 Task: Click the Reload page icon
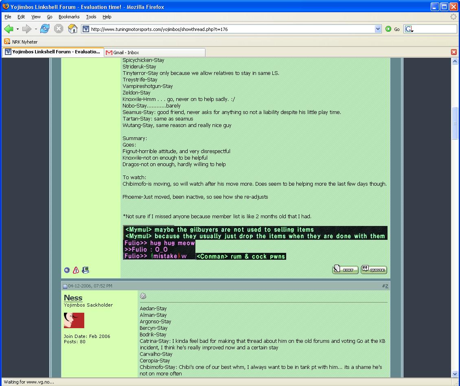[x=45, y=29]
